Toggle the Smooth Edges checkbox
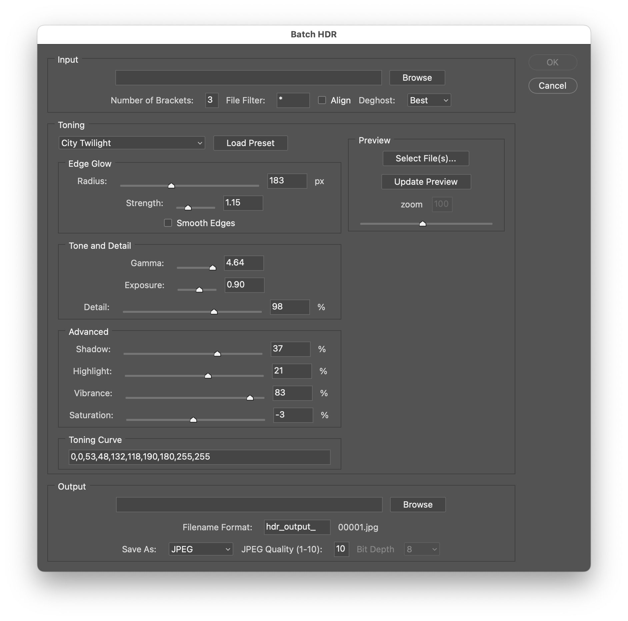Viewport: 628px width, 621px height. (168, 223)
